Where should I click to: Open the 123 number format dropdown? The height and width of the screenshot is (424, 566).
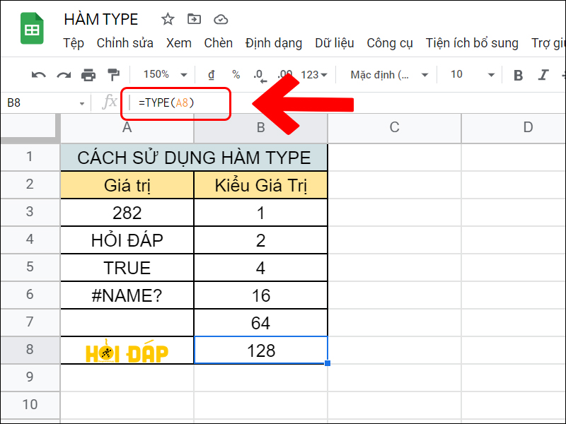pos(313,75)
